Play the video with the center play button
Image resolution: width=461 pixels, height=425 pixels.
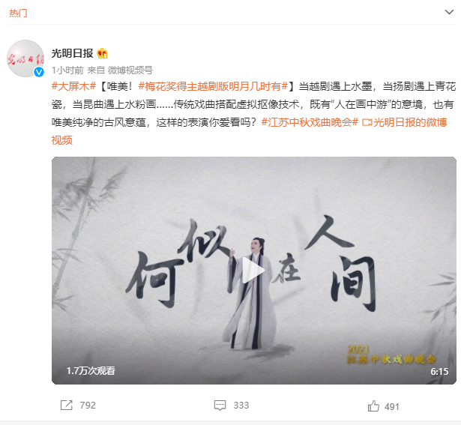[x=253, y=270]
